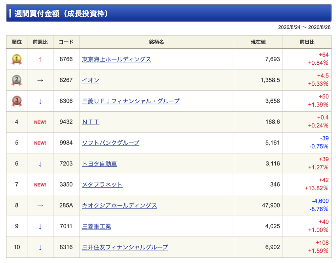Click current price 1,358.5

tap(270, 80)
